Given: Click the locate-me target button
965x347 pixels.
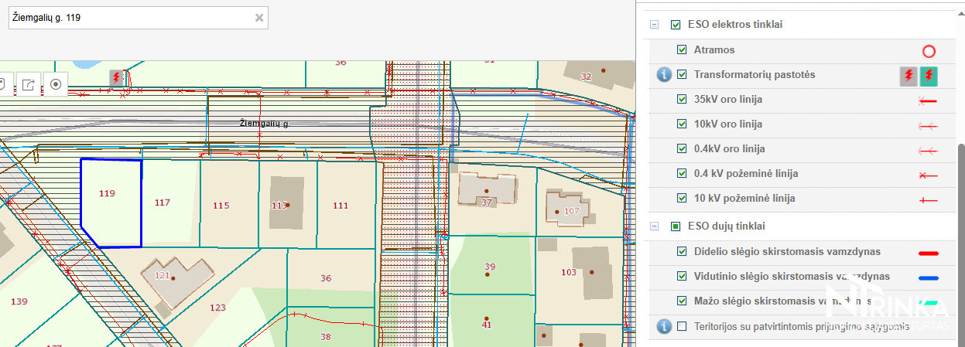Looking at the screenshot, I should (x=55, y=84).
